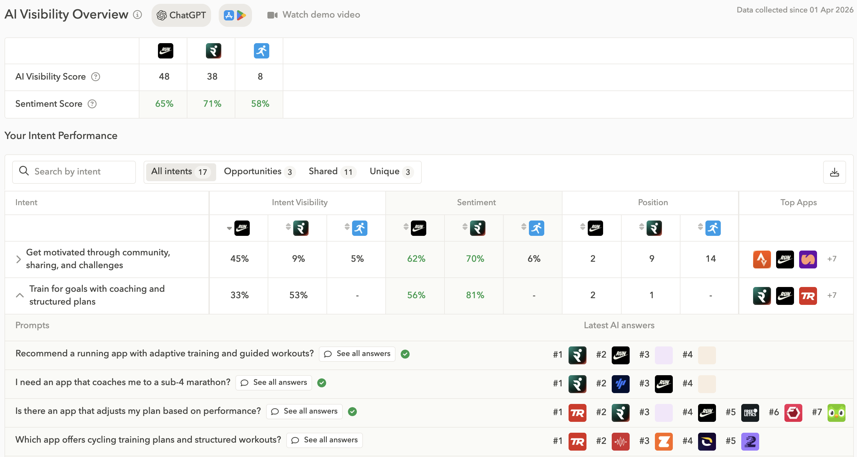Click #4 dark navy app icon in cycling answers

pyautogui.click(x=707, y=442)
